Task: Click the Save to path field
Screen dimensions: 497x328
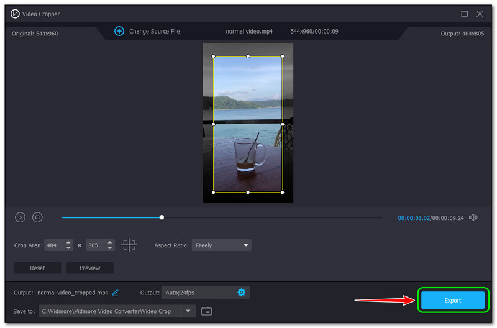Action: click(109, 311)
